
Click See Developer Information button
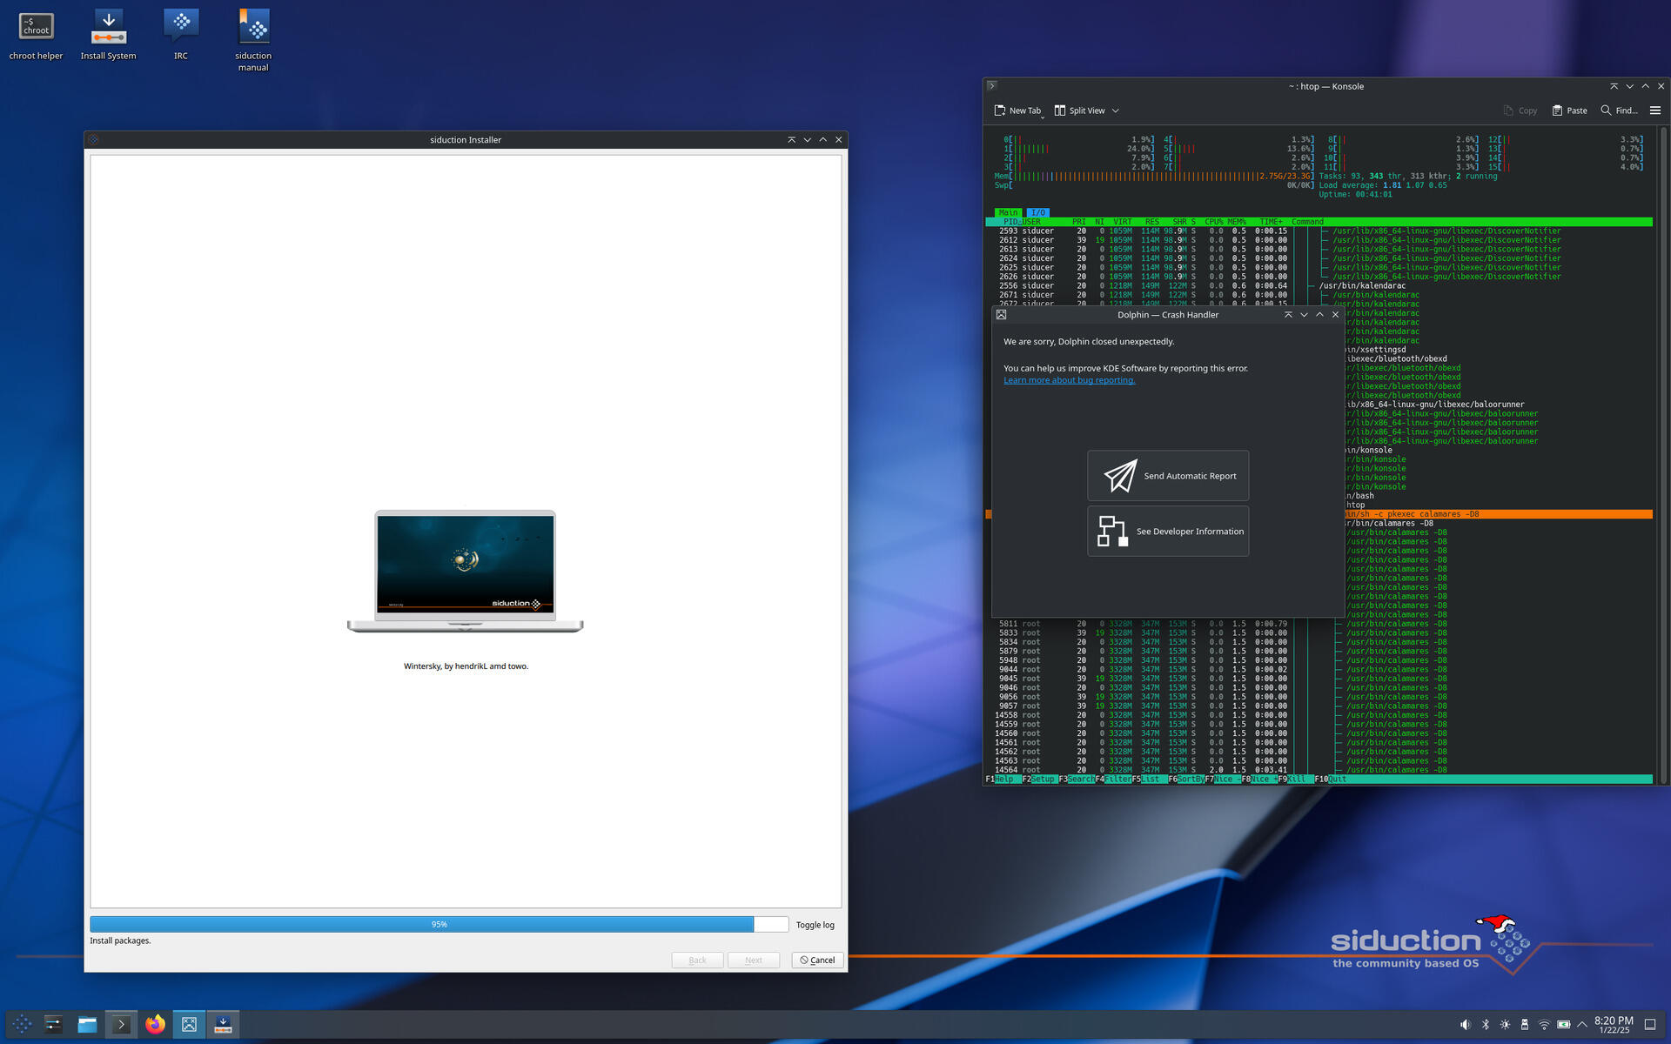1168,532
